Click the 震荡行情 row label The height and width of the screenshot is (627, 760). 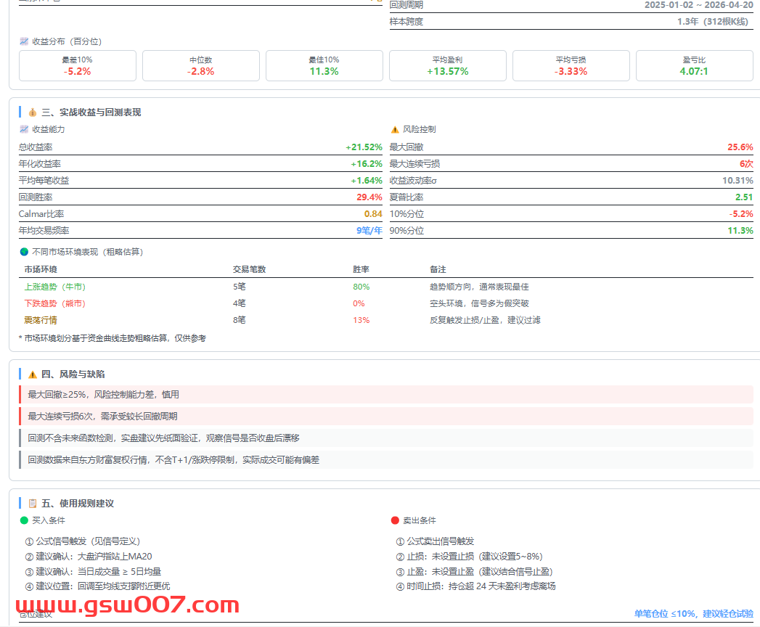pos(41,320)
